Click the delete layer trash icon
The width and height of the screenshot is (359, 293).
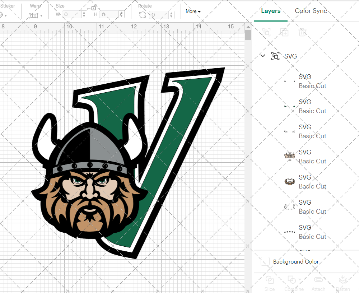pyautogui.click(x=303, y=32)
